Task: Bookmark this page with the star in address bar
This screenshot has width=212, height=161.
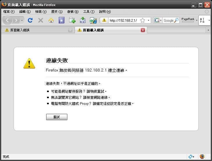Action: coord(143,20)
